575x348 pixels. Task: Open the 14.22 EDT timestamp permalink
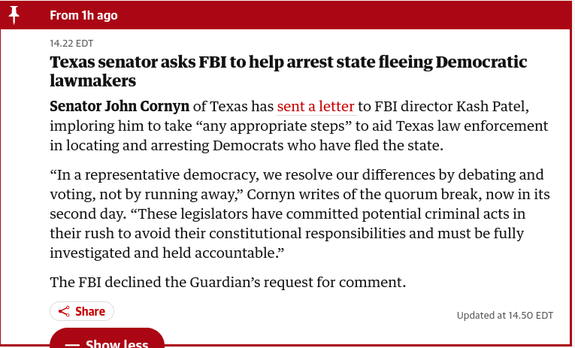[x=71, y=44]
